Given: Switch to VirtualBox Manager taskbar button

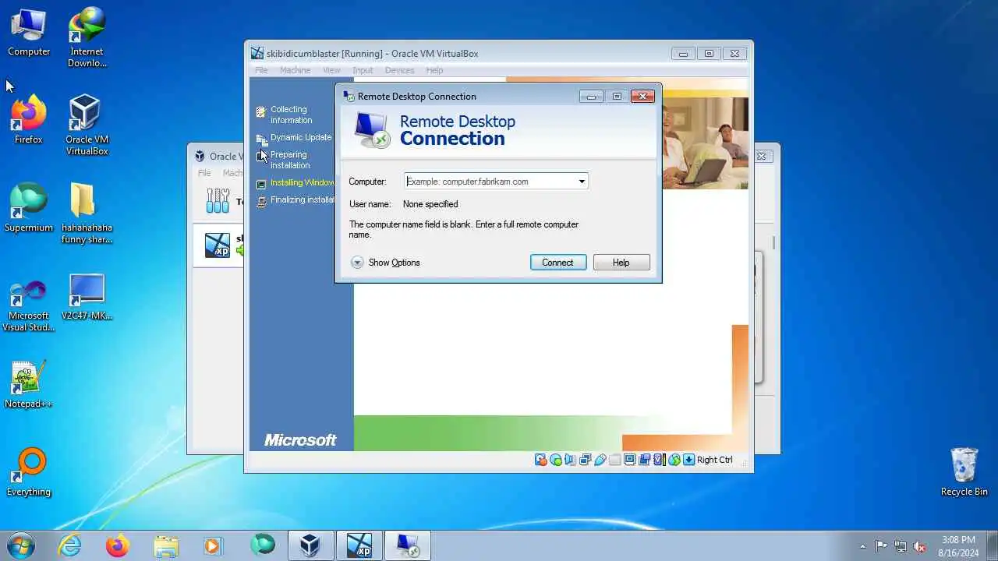Looking at the screenshot, I should 310,545.
